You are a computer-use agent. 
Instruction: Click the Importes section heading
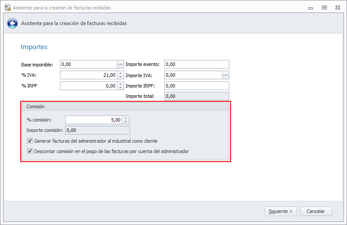click(x=34, y=47)
